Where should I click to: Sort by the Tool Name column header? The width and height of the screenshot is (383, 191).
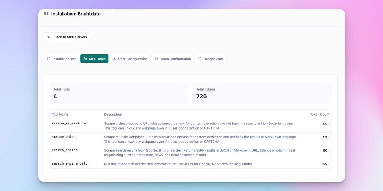pos(60,114)
